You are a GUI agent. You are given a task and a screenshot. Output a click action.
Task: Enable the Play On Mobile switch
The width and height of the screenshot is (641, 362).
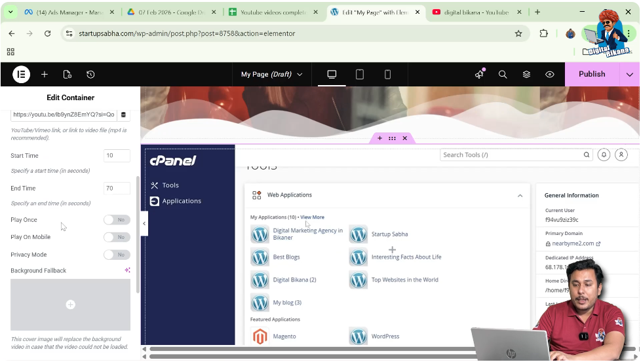(x=117, y=237)
